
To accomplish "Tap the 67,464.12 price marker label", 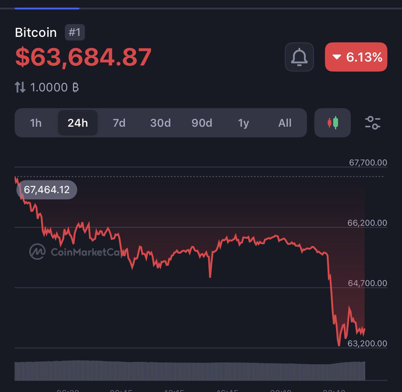I will (x=47, y=190).
